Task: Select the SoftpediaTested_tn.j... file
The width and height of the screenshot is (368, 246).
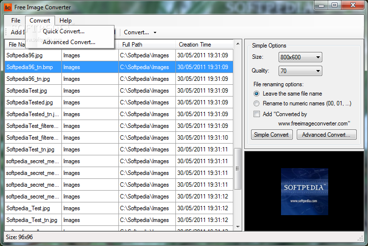Action: (x=33, y=114)
